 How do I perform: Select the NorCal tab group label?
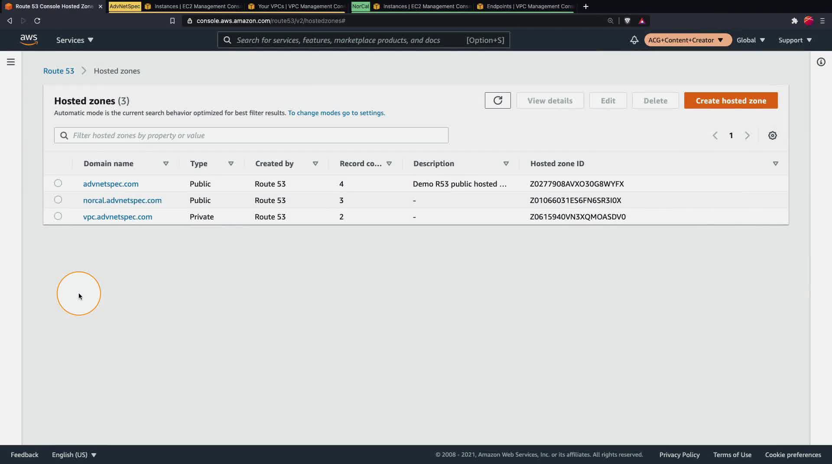click(361, 6)
